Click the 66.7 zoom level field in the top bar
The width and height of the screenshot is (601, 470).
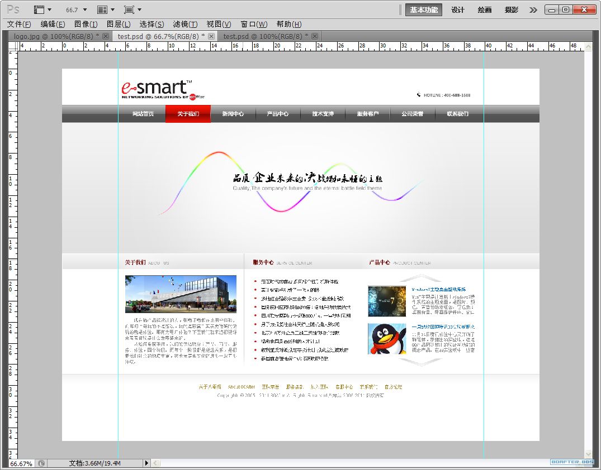pyautogui.click(x=72, y=10)
